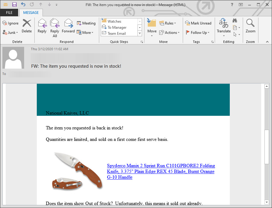Click the message scrollbar down arrow

(x=267, y=202)
